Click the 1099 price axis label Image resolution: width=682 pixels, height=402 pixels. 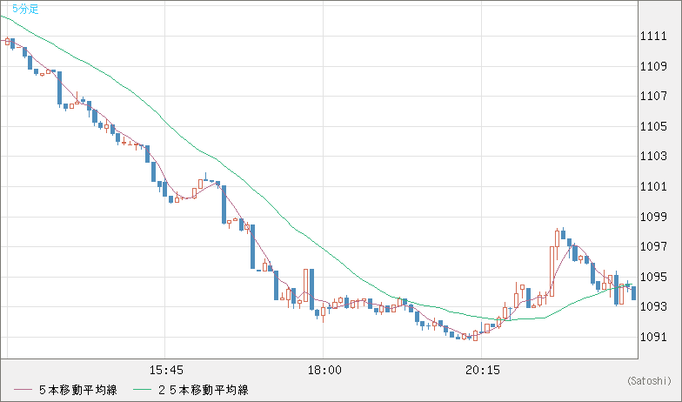click(x=653, y=216)
